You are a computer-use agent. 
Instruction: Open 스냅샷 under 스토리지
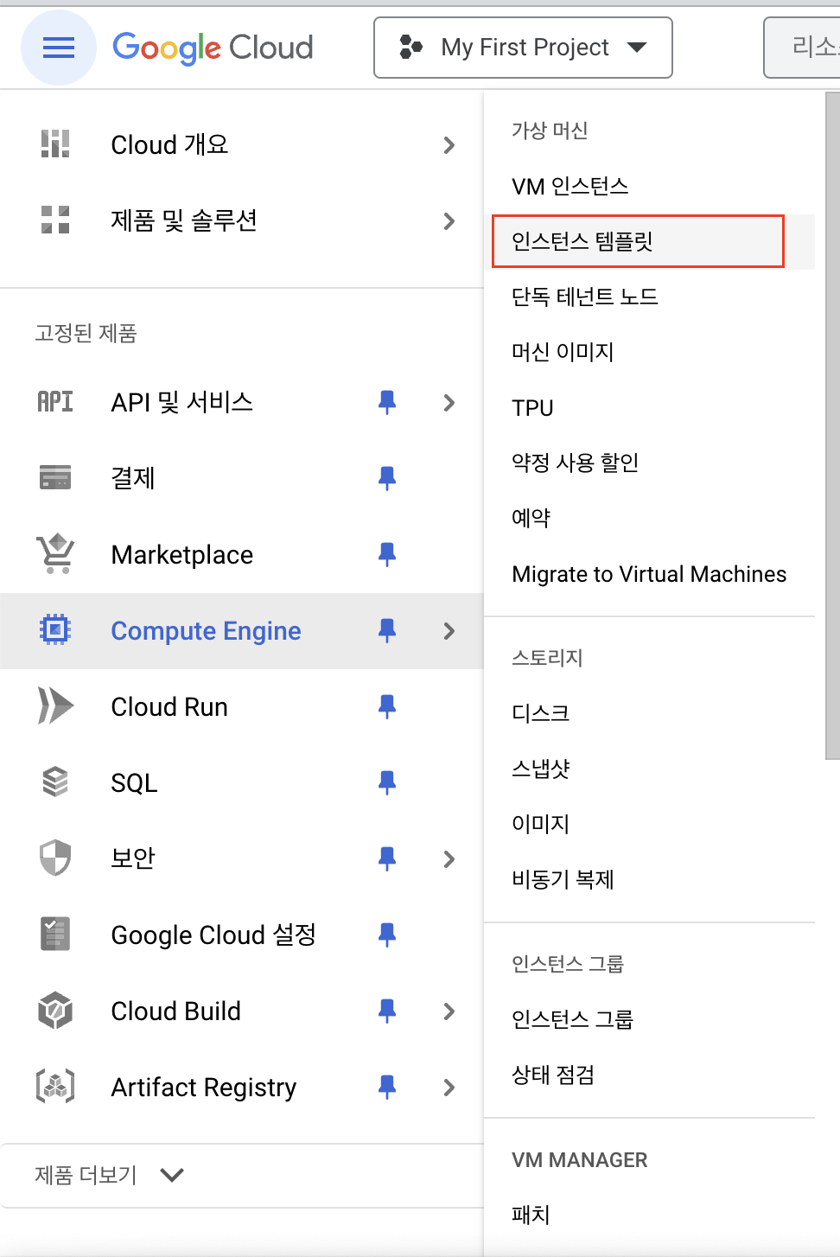[540, 769]
